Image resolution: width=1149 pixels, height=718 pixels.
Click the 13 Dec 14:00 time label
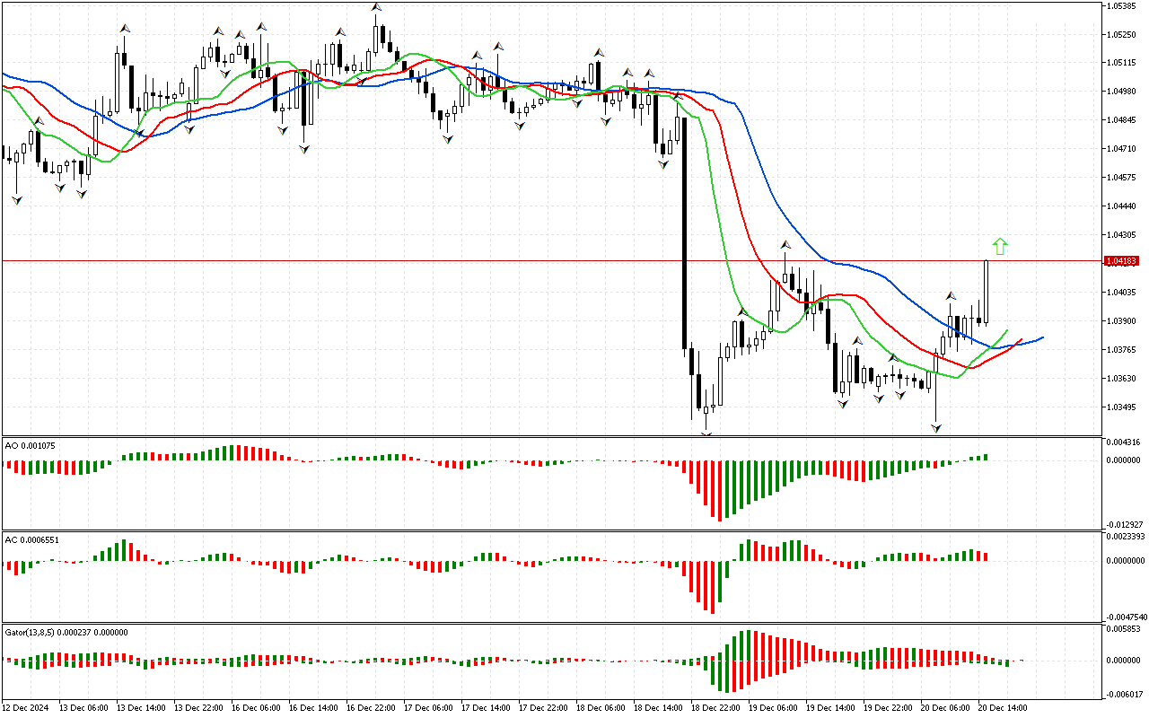tap(141, 708)
